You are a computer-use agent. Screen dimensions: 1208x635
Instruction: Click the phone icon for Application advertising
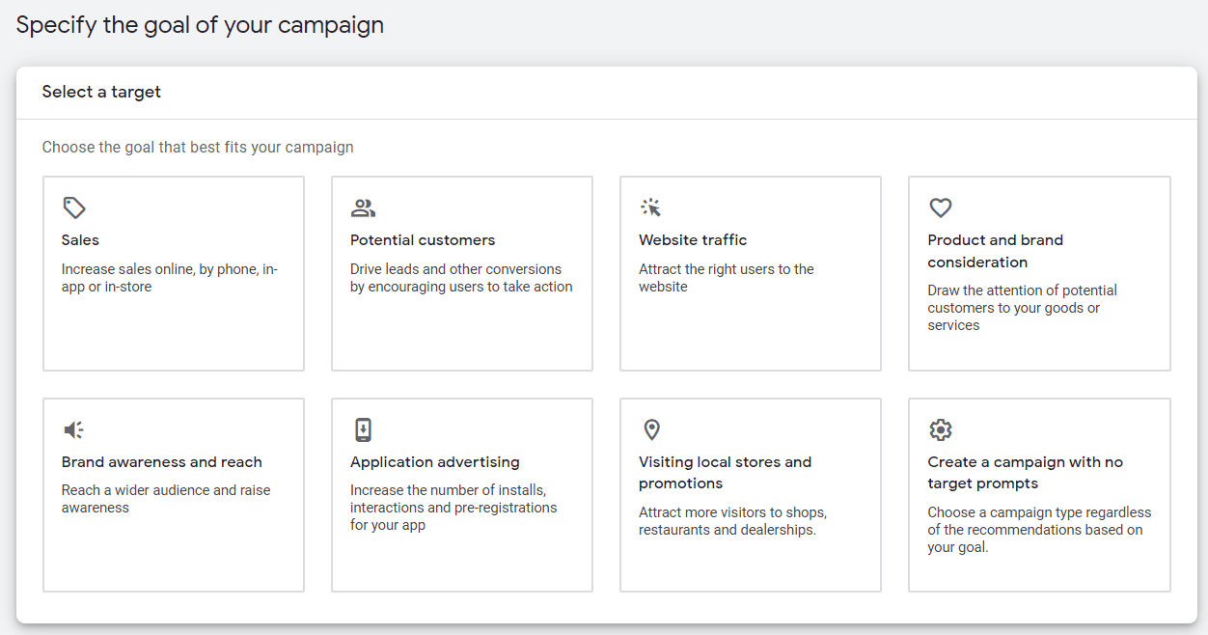tap(363, 429)
